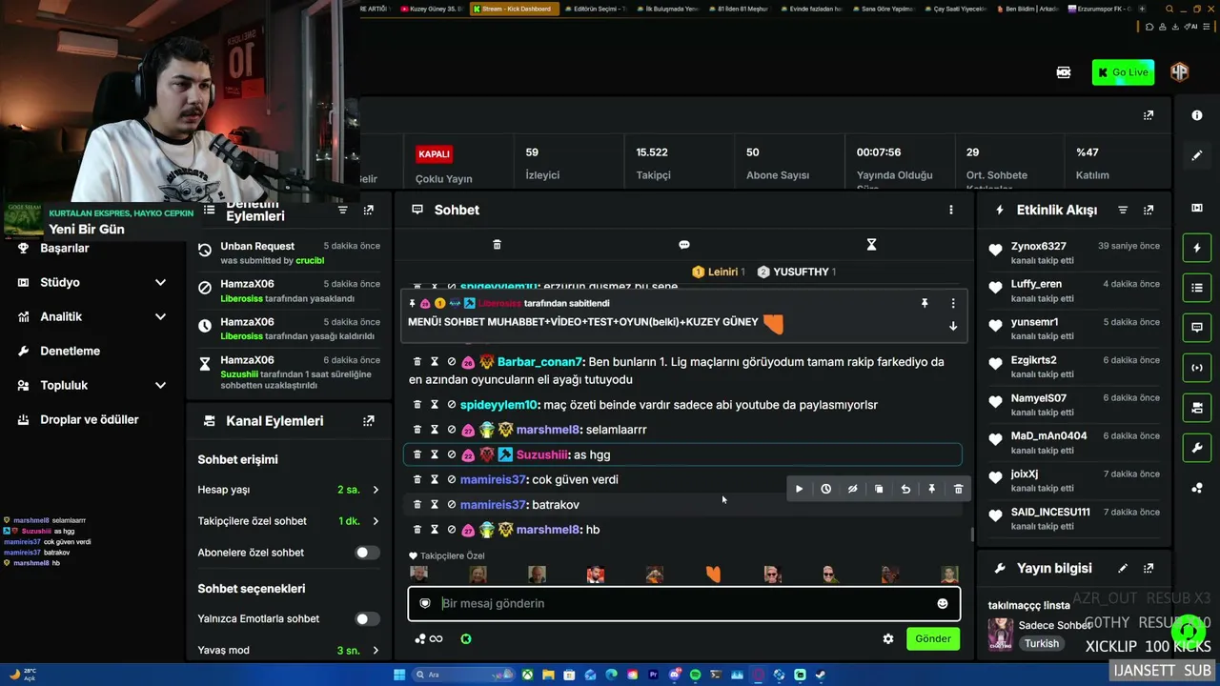Screen dimensions: 1220x686
Task: Click the pencil edit icon in right rail
Action: 1197,155
